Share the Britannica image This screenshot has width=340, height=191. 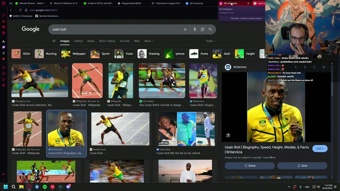(250, 166)
